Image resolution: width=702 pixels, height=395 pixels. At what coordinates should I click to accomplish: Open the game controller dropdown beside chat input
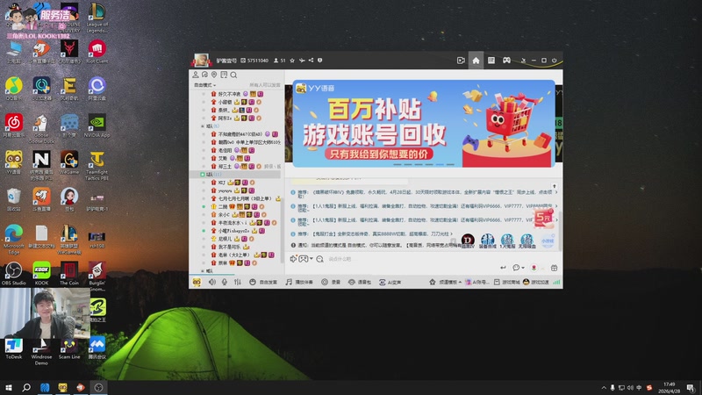pos(304,259)
